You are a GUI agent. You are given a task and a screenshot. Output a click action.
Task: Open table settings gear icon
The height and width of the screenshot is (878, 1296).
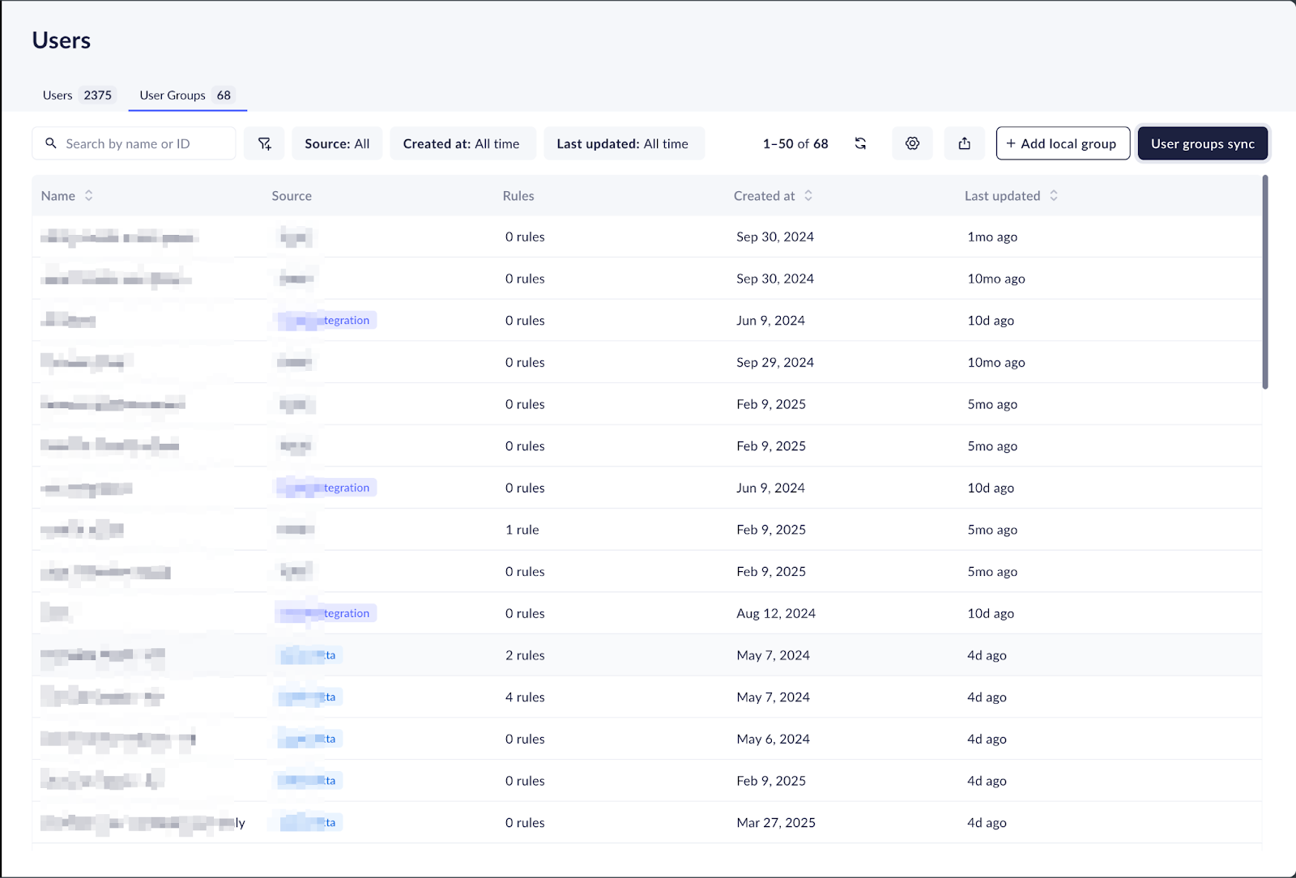pos(912,143)
